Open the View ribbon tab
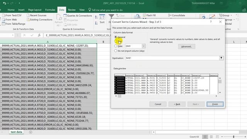The image size is (247, 139). coord(82,10)
